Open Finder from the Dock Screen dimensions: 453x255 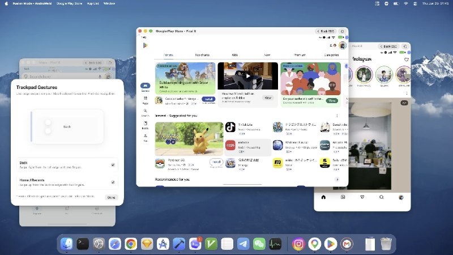[67, 244]
